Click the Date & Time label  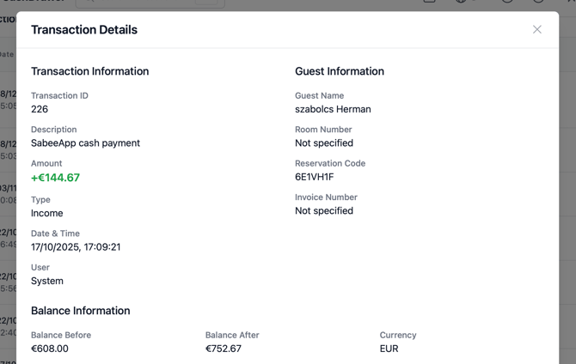click(55, 234)
